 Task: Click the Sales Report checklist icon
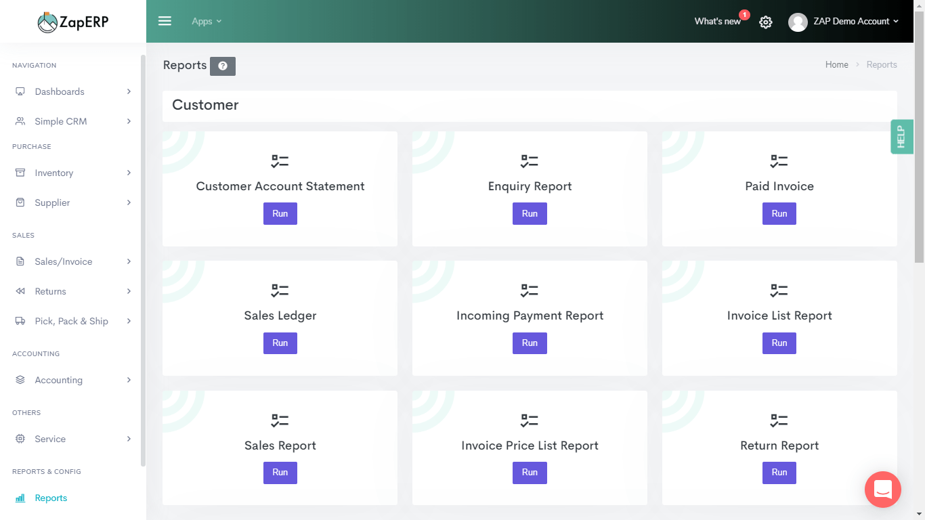click(x=280, y=420)
